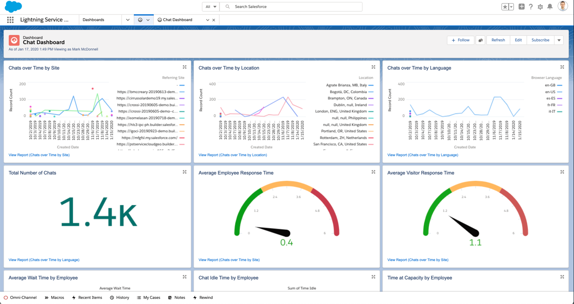The image size is (574, 304).
Task: Click the Refresh button
Action: (x=498, y=40)
